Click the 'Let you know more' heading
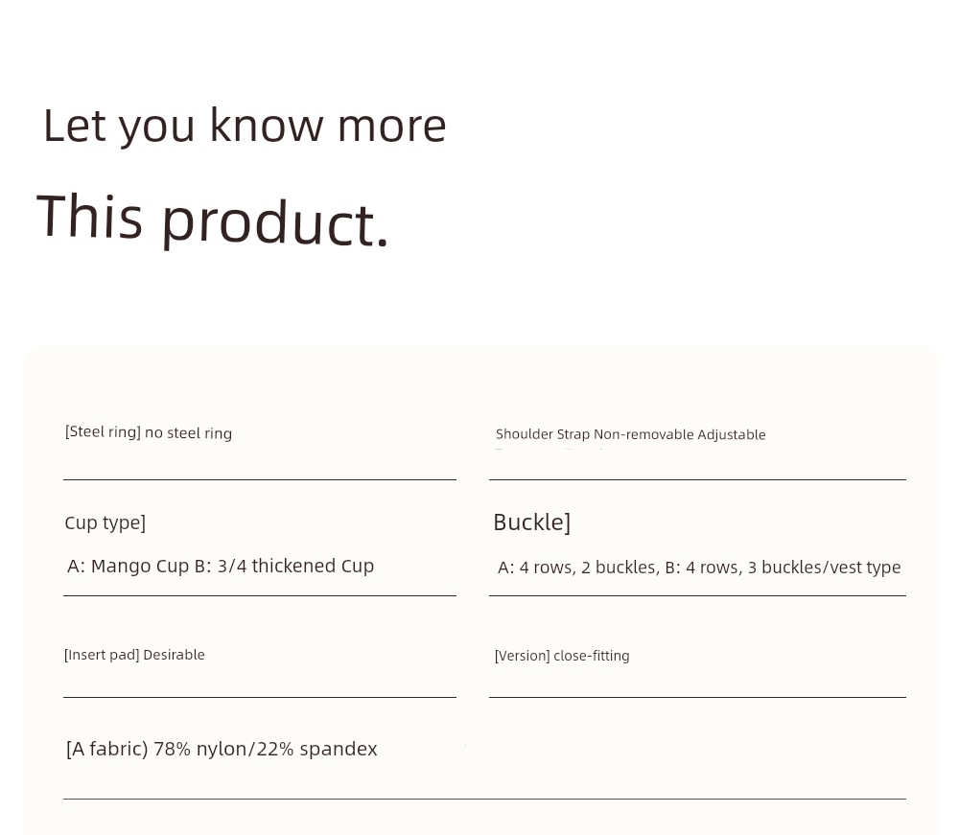This screenshot has width=959, height=835. tap(245, 127)
